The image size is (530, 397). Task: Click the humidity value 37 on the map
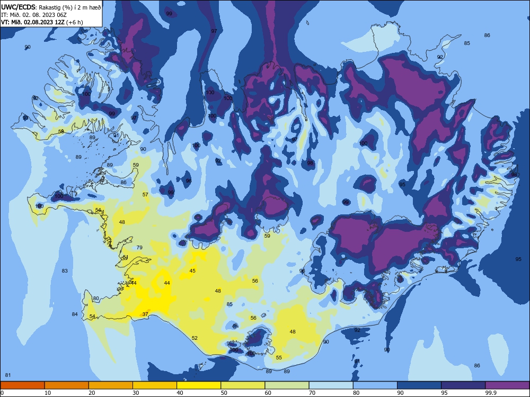145,314
